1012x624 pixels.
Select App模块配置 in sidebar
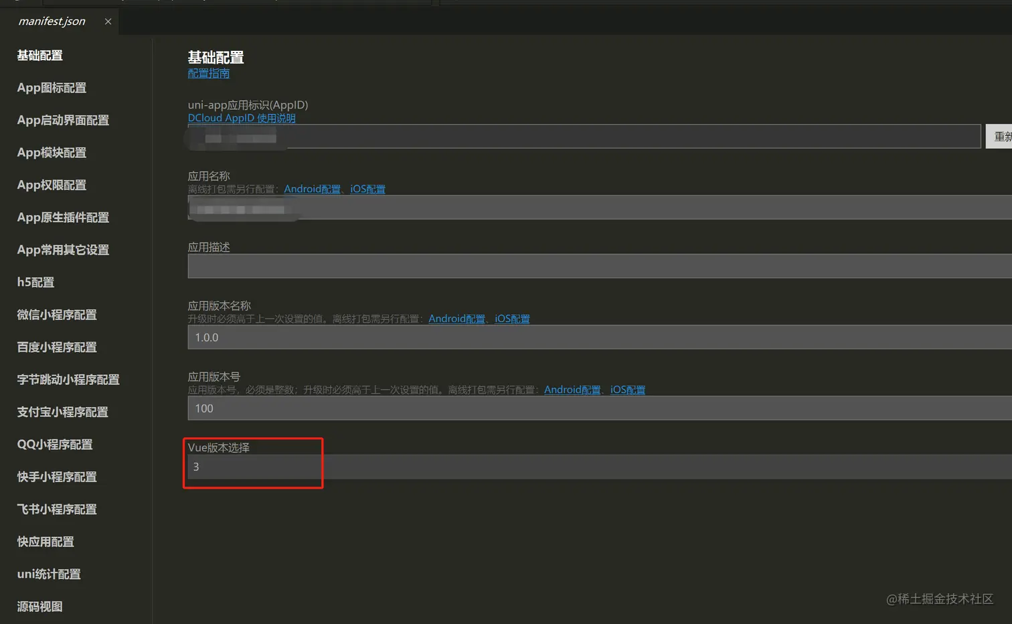52,153
